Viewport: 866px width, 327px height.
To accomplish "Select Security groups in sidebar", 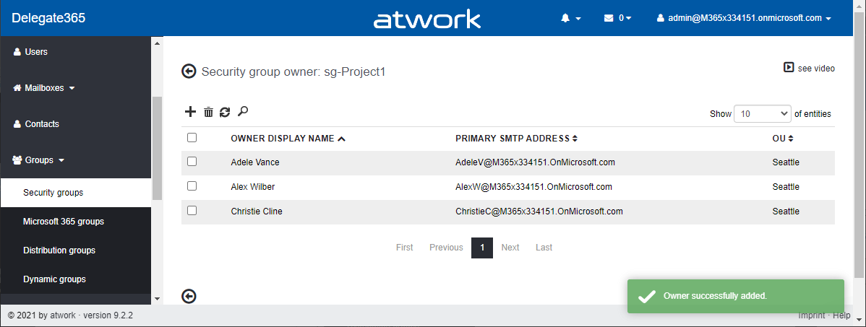I will tap(76, 193).
